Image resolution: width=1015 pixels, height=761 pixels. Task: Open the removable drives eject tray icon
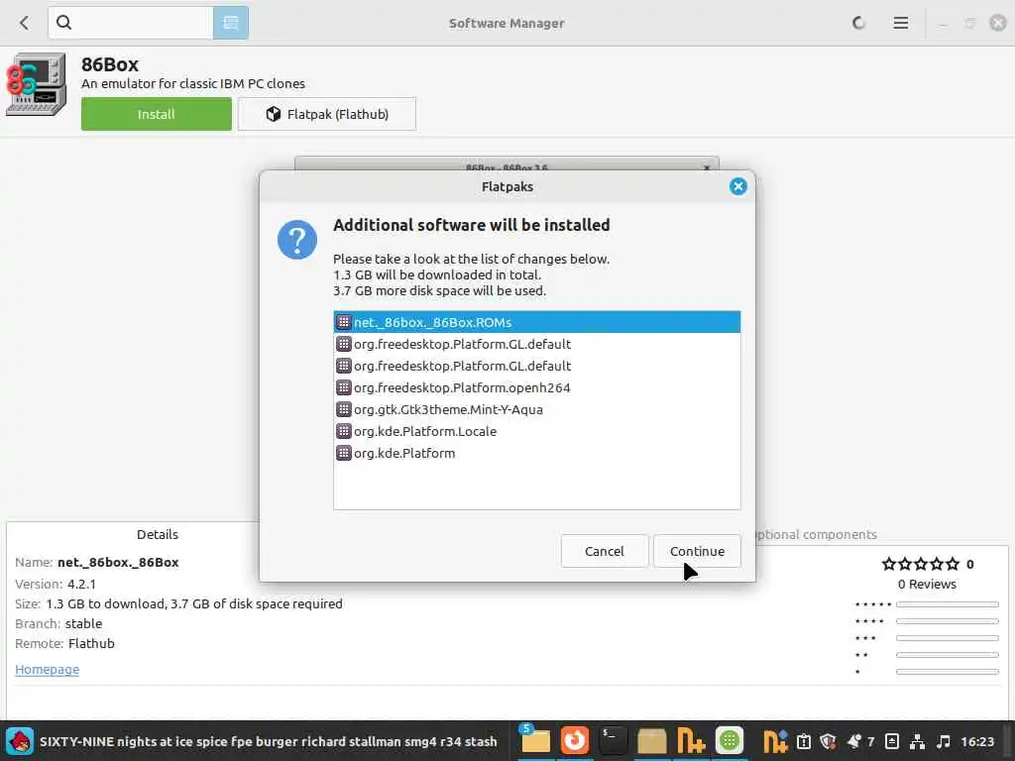[x=891, y=741]
